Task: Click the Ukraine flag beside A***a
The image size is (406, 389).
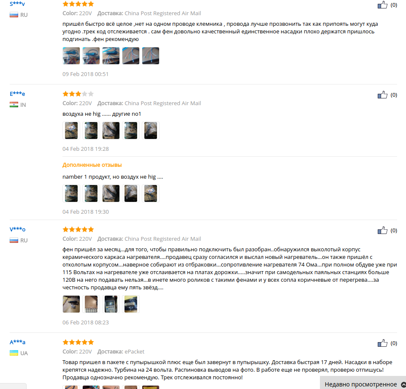Action: pos(14,353)
